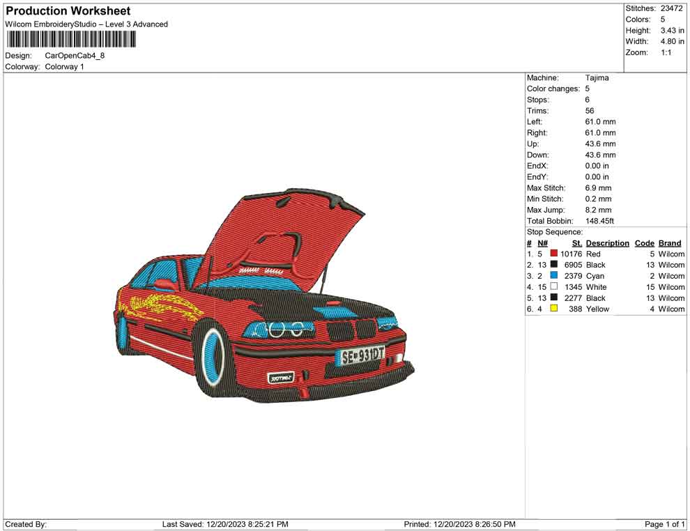Viewport: 690px width, 531px height.
Task: Click the White description in stop sequence
Action: [x=597, y=287]
